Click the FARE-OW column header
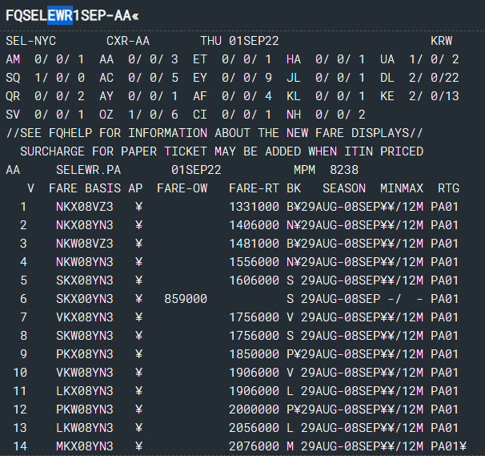This screenshot has width=485, height=456. click(182, 188)
